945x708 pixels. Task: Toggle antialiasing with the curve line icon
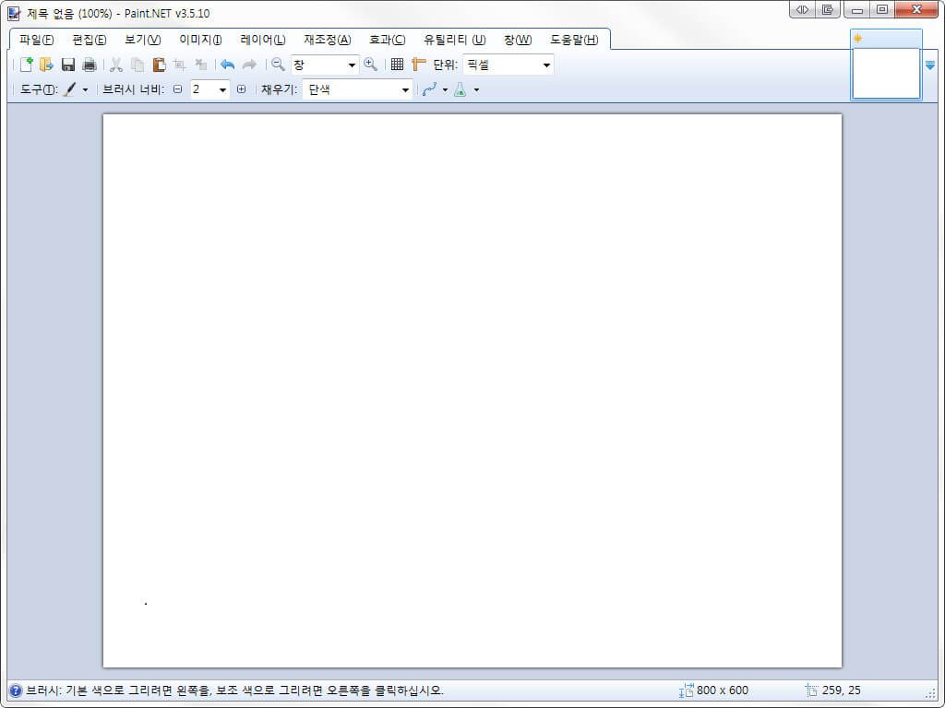coord(429,89)
